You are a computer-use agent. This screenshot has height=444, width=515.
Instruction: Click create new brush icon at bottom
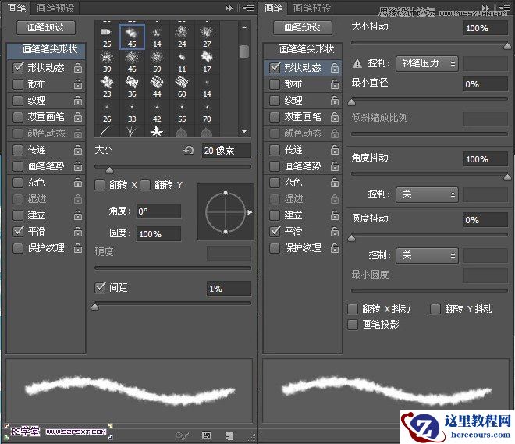coord(229,435)
